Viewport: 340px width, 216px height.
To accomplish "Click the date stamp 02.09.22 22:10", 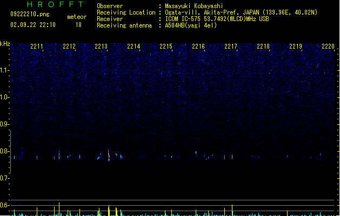I will point(33,25).
